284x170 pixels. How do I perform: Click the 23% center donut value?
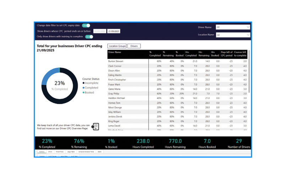[x=60, y=83]
